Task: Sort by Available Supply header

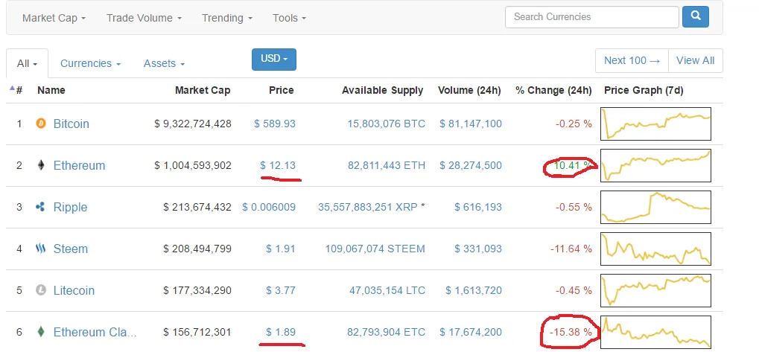Action: 382,90
